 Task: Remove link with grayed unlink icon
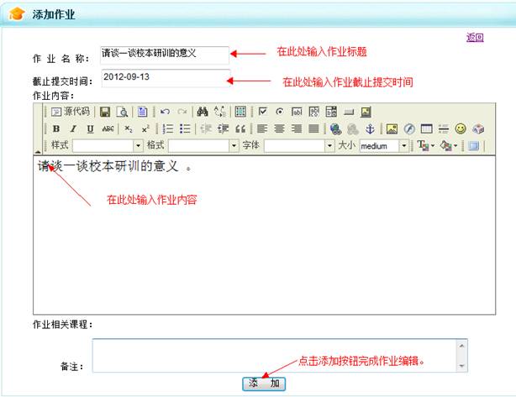[353, 128]
